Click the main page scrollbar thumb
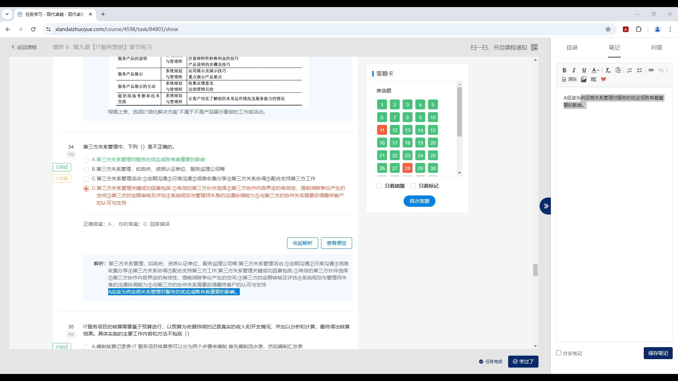 (x=535, y=270)
